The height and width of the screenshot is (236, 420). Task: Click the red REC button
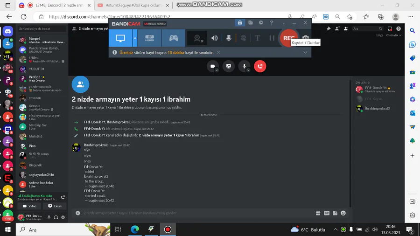288,38
